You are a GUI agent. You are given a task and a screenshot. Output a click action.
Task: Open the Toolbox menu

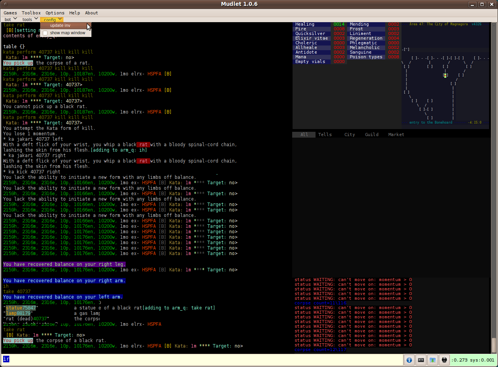(31, 13)
